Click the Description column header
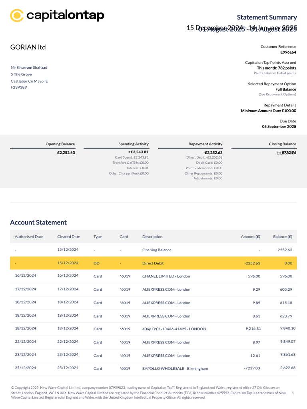 tap(152, 237)
